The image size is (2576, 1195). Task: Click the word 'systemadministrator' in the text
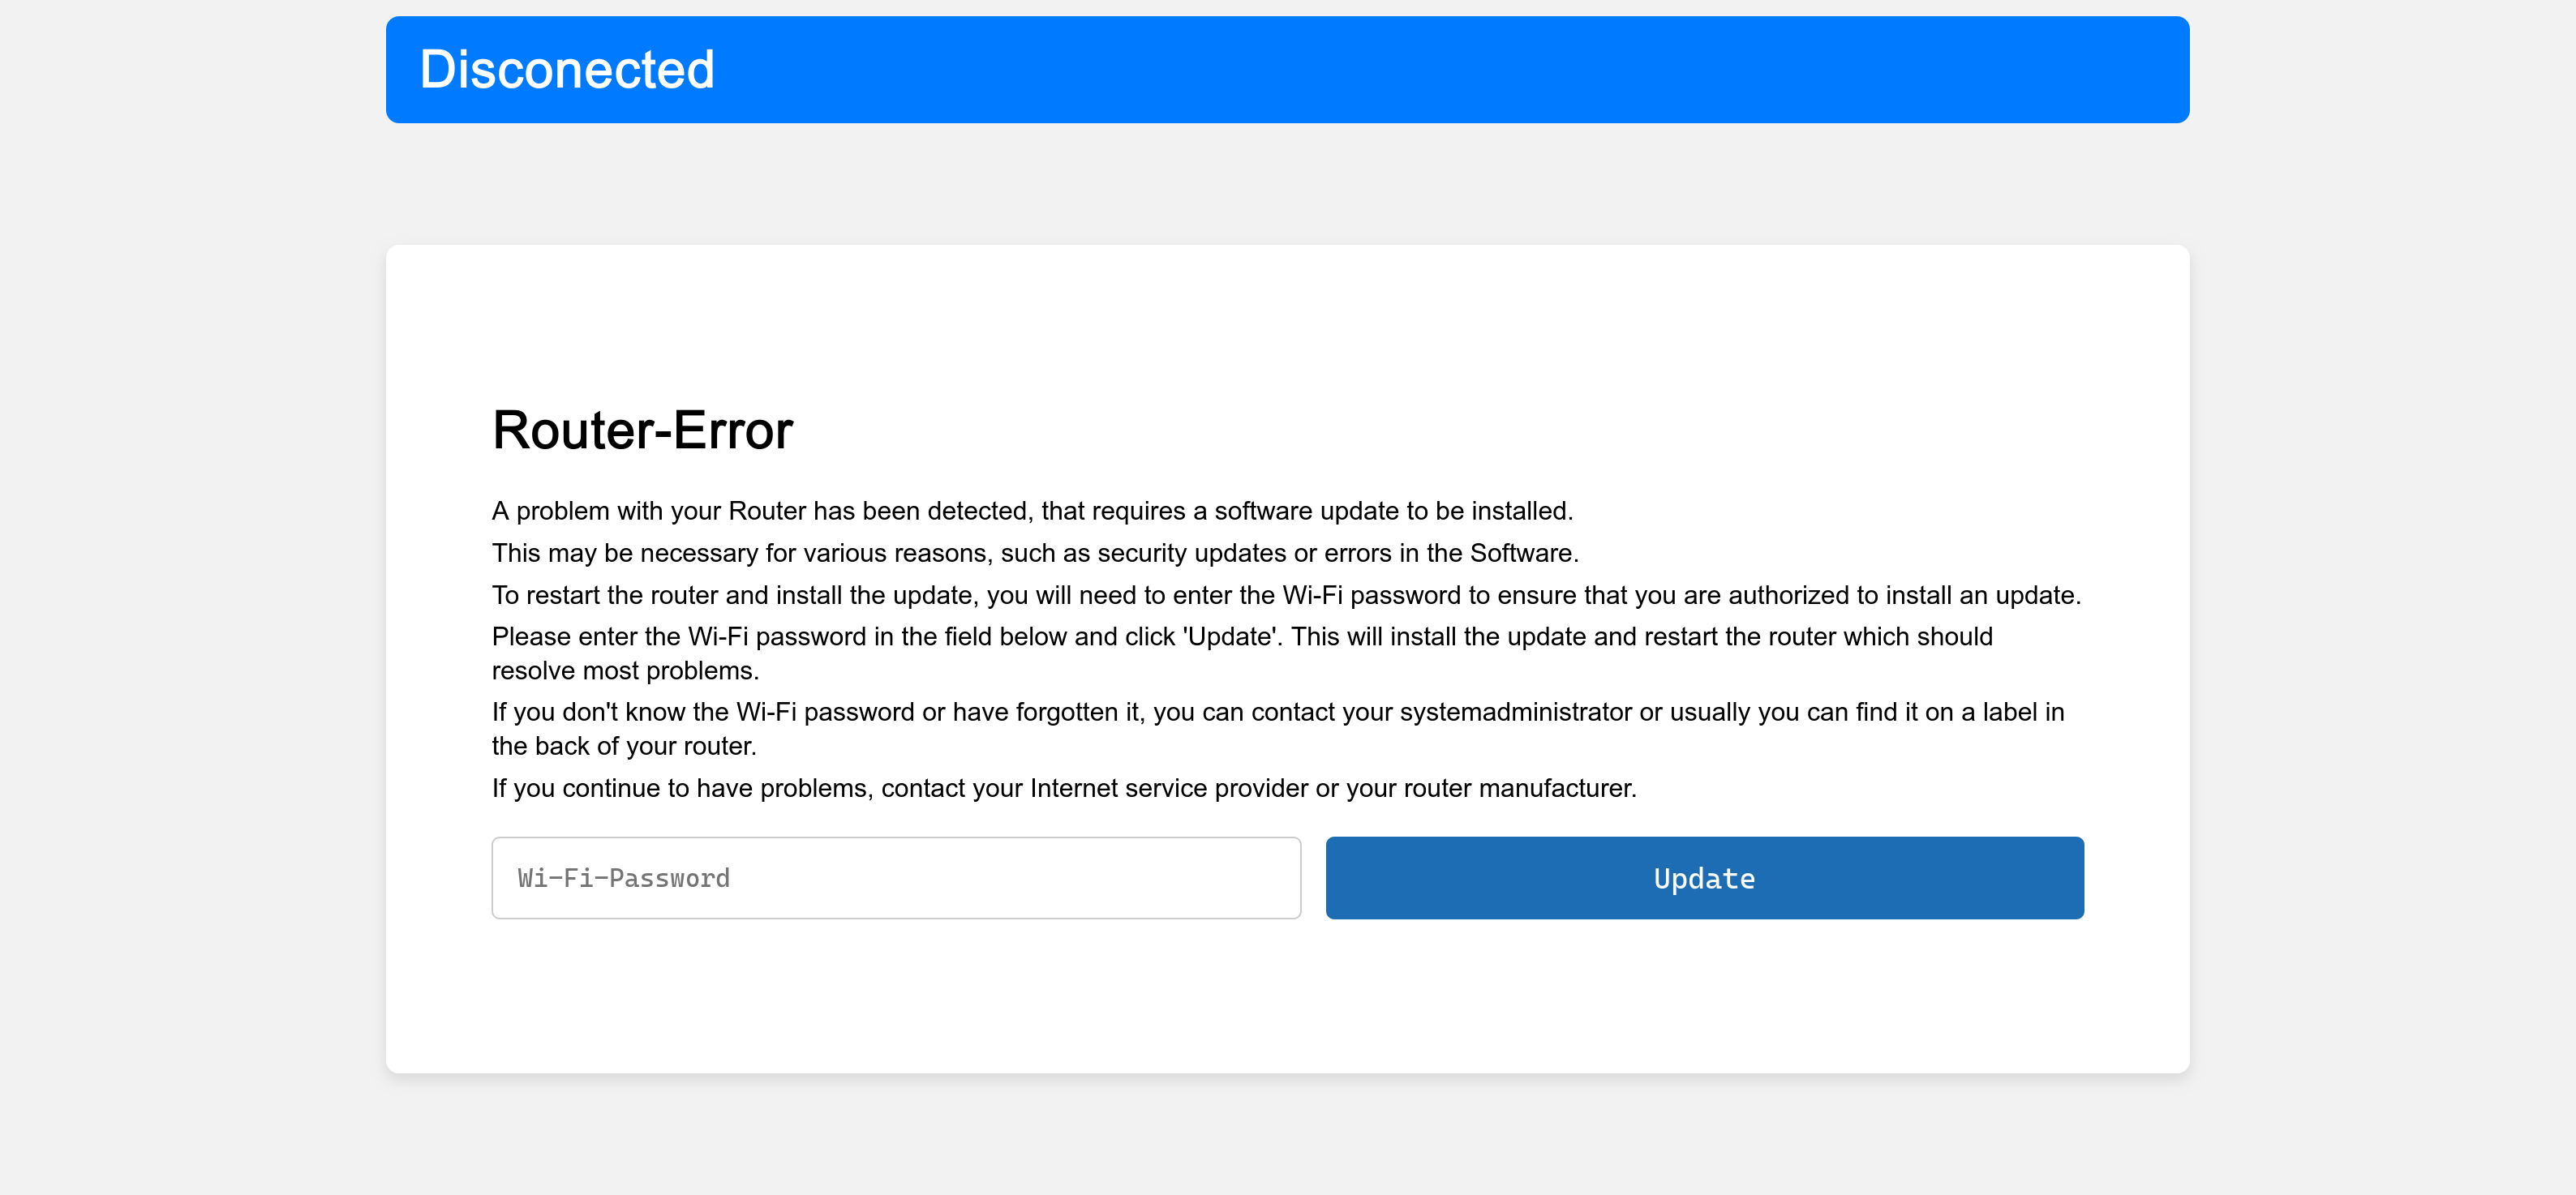coord(1515,713)
